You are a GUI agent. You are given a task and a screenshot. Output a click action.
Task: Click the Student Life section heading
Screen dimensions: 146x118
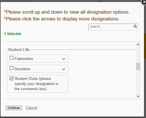(19, 49)
